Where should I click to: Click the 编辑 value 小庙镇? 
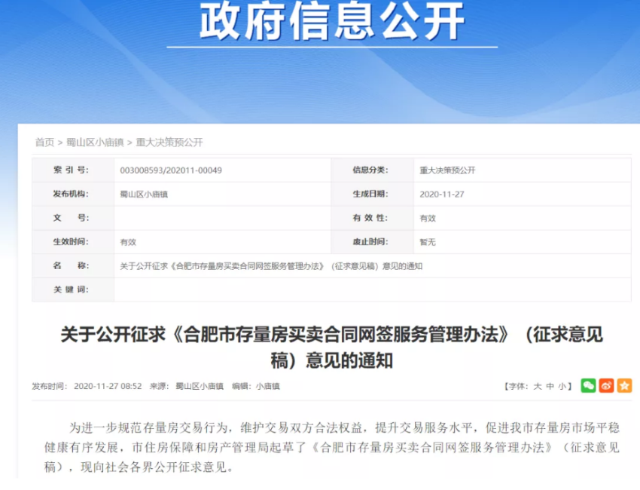coord(268,386)
